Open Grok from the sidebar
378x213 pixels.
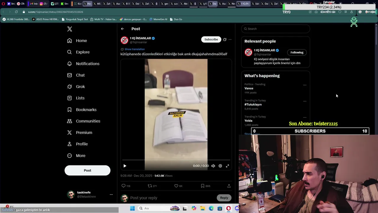[76, 87]
